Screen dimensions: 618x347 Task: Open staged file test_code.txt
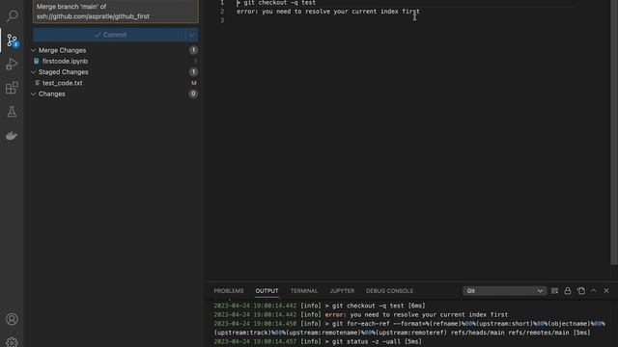[62, 83]
